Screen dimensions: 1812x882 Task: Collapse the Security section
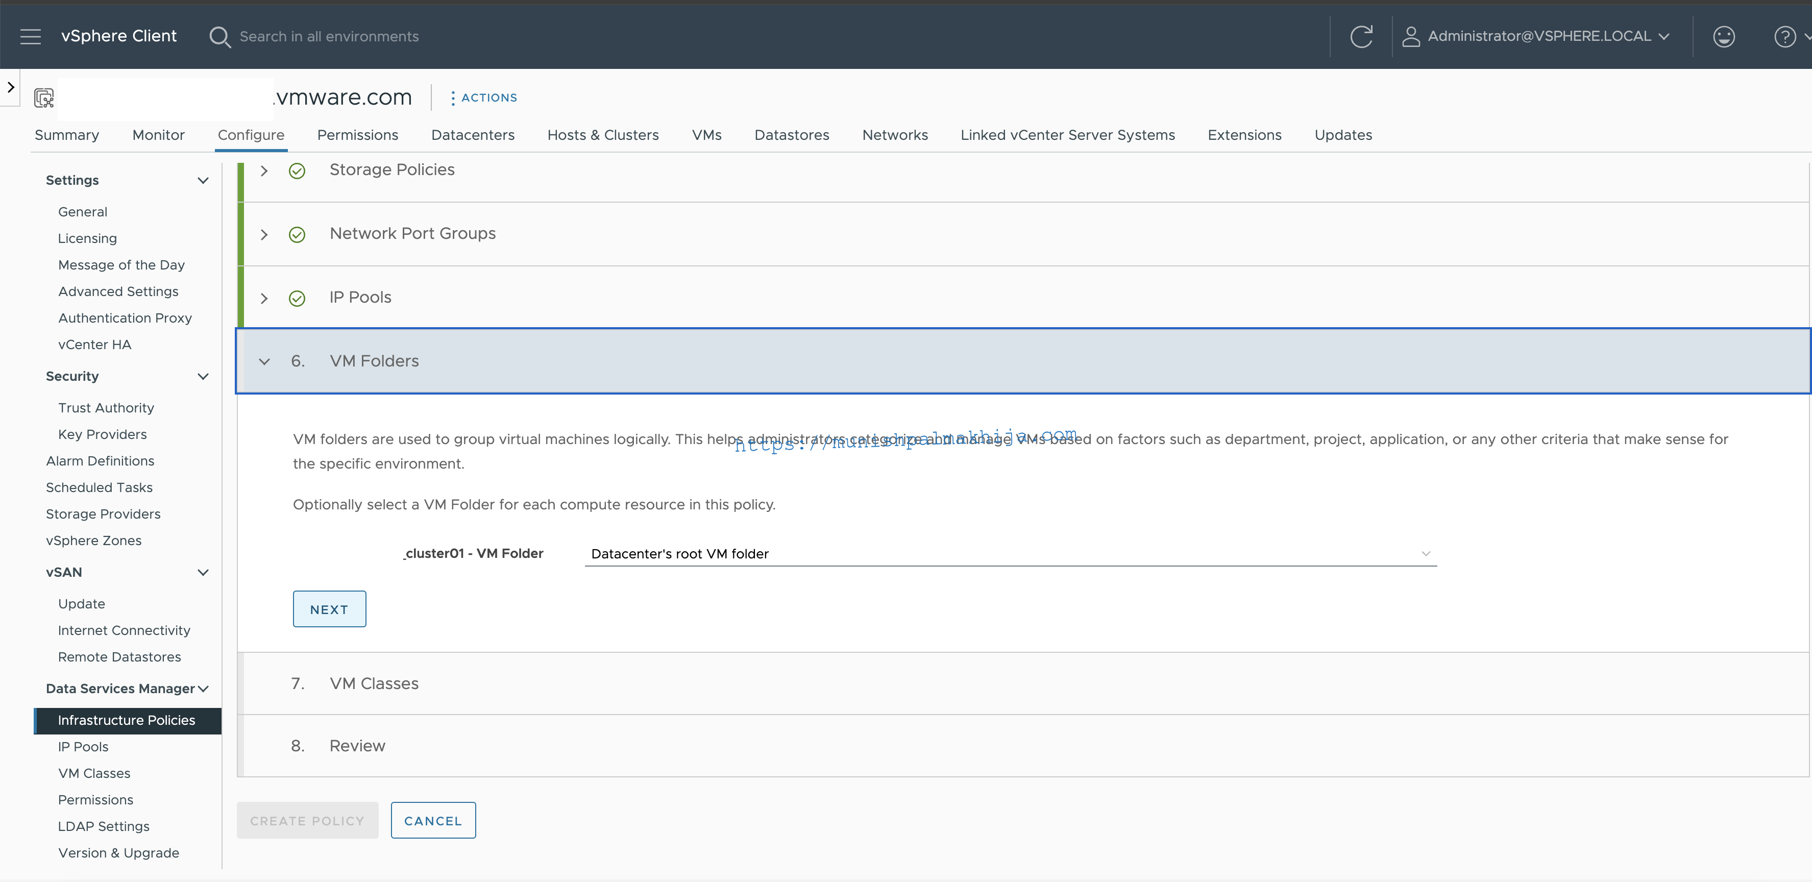[x=203, y=377]
